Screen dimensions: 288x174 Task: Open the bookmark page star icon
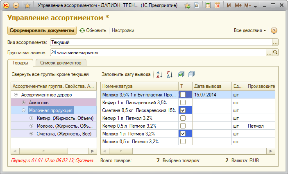click(x=197, y=5)
